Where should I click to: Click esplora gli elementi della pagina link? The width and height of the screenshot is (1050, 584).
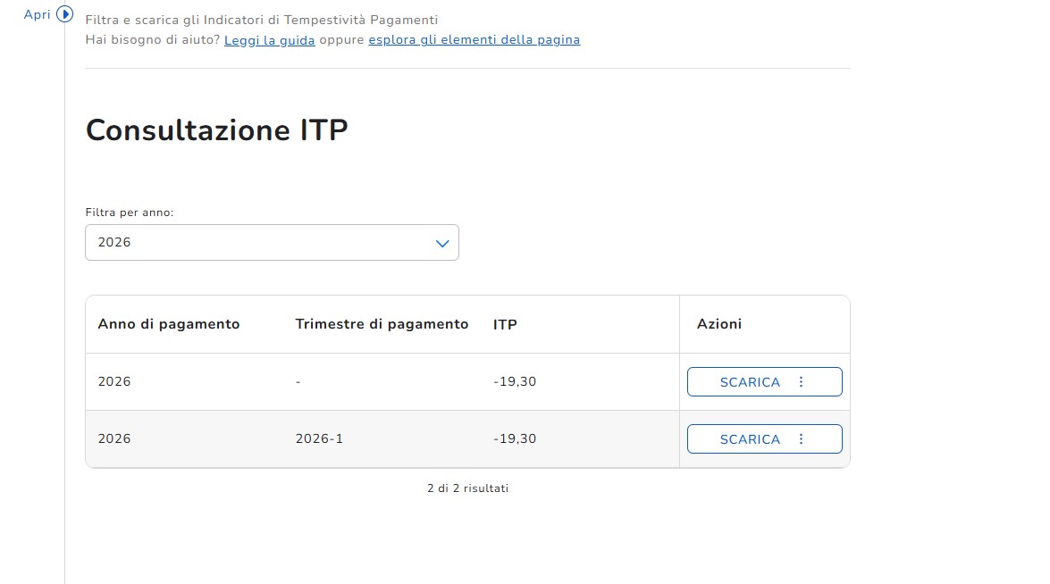point(474,39)
